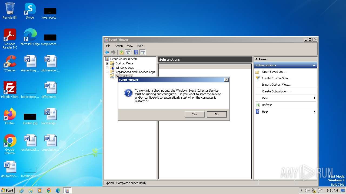The image size is (346, 194).
Task: Toggle Show/Hide Console Tree toolbar icon
Action: [128, 52]
